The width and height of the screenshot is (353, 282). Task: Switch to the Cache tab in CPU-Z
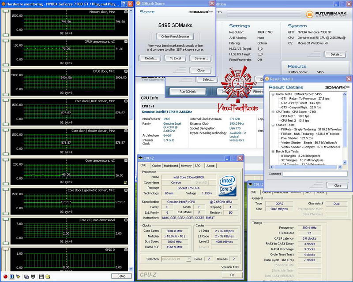click(156, 166)
